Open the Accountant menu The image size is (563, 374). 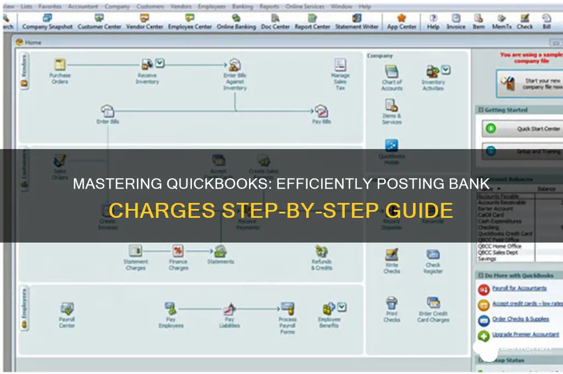tap(83, 7)
